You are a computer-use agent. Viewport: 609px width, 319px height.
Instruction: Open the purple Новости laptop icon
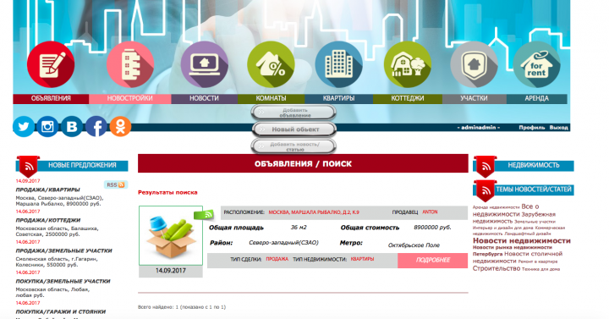[x=205, y=64]
